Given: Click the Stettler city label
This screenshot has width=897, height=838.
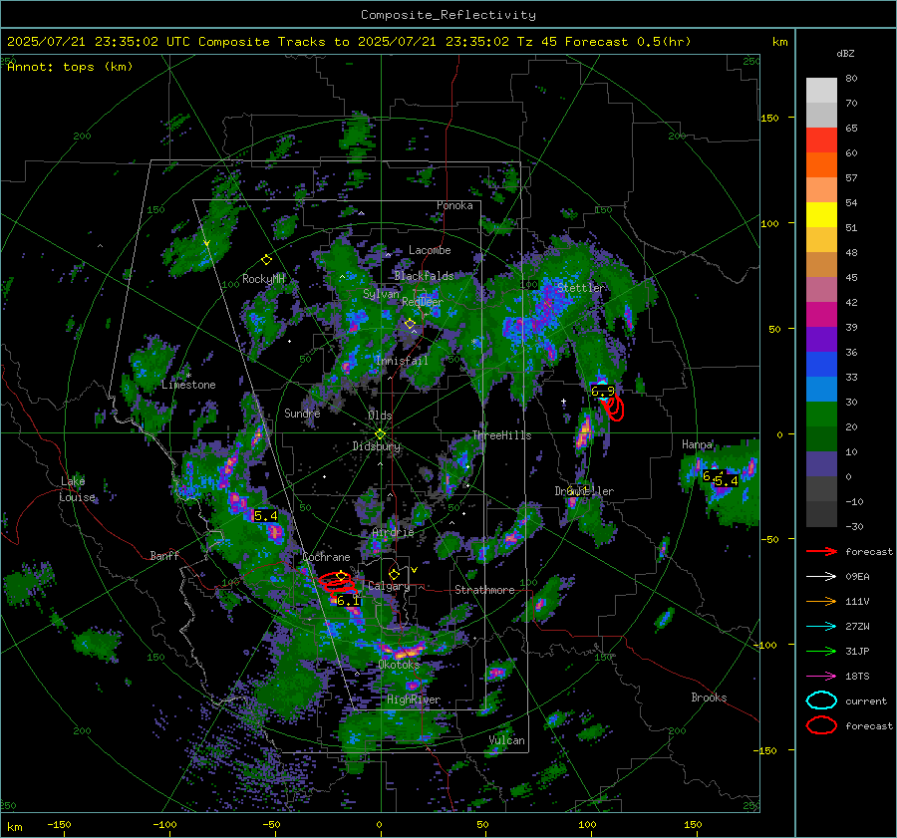Looking at the screenshot, I should click(x=580, y=288).
